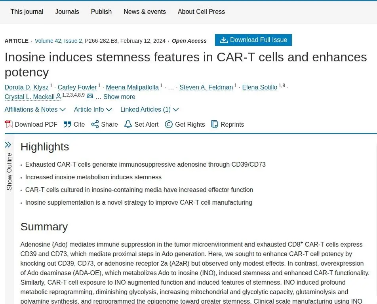Click the quotation mark Cite icon
Viewport: 377px width, 304px height.
pos(67,124)
